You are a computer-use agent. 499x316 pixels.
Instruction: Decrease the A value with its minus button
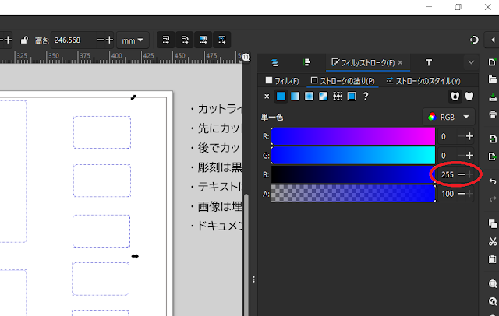(x=461, y=194)
